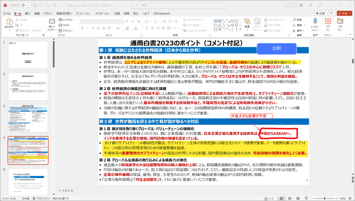
Task: Toggle the Notes (ノート) pane button
Action: click(269, 199)
